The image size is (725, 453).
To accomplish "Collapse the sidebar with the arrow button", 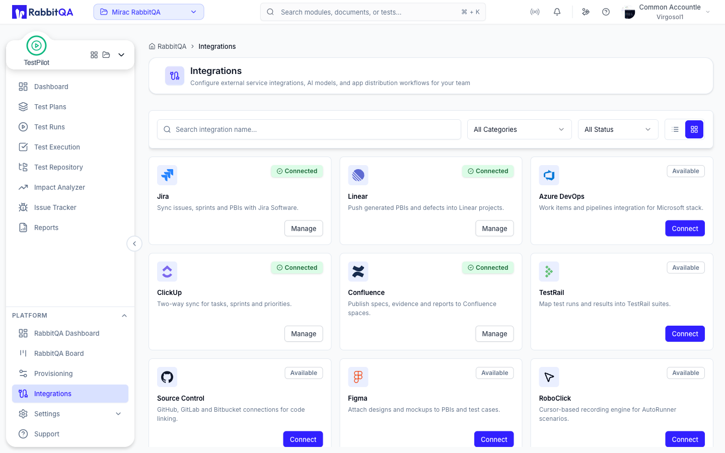I will point(134,244).
